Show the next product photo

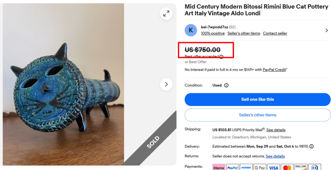pos(166,85)
